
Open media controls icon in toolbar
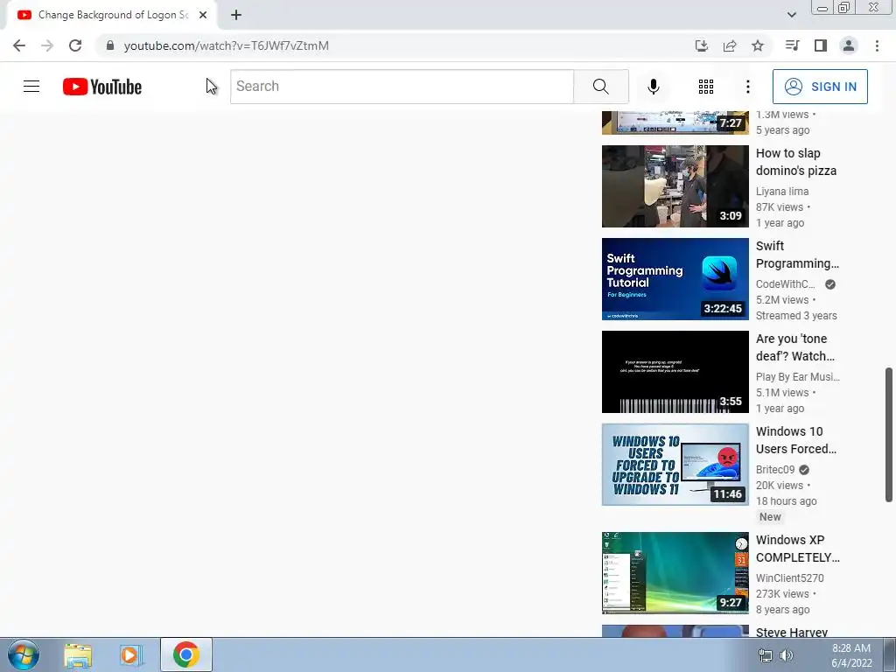pos(792,45)
